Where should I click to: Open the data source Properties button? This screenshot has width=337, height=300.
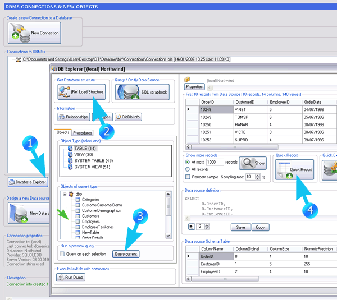[x=194, y=87]
